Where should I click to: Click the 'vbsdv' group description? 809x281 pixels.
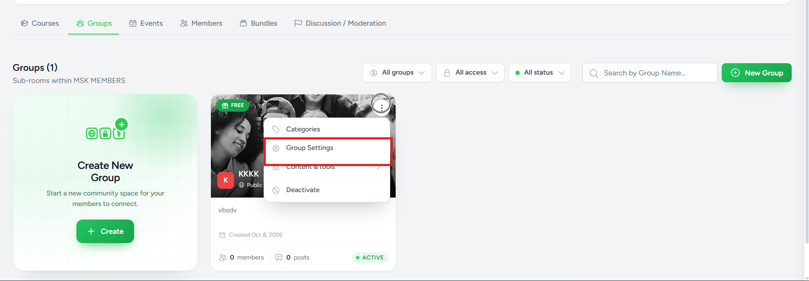228,210
